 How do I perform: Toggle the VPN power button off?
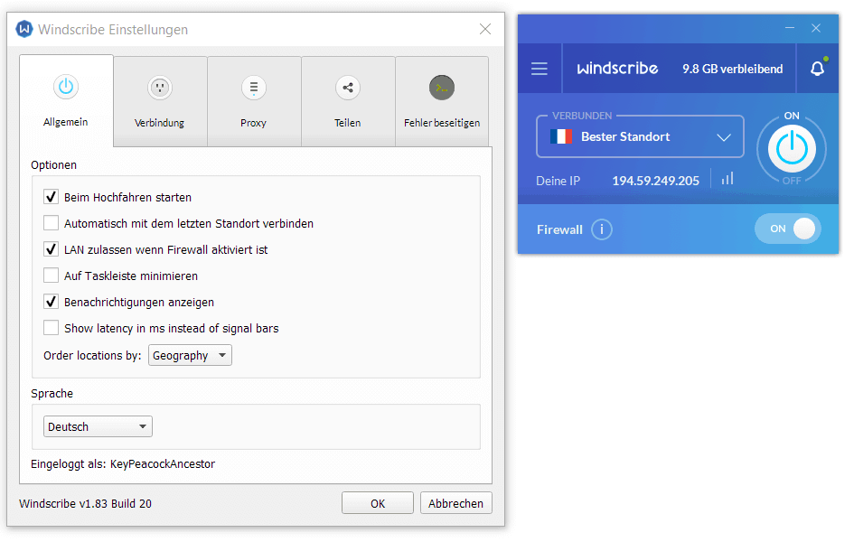click(x=792, y=148)
